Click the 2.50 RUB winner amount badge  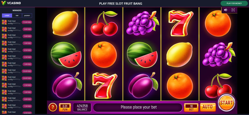coord(27,57)
